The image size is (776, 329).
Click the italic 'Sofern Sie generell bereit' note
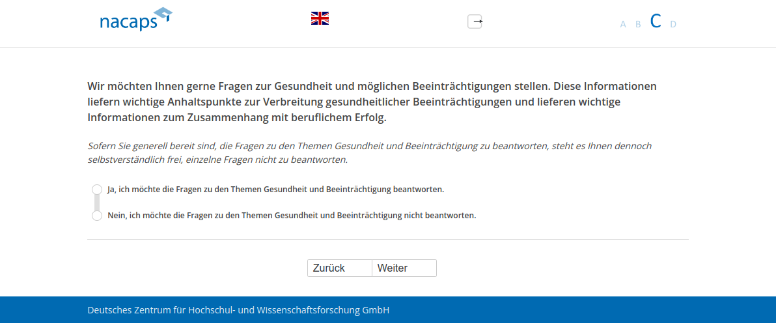coord(369,152)
